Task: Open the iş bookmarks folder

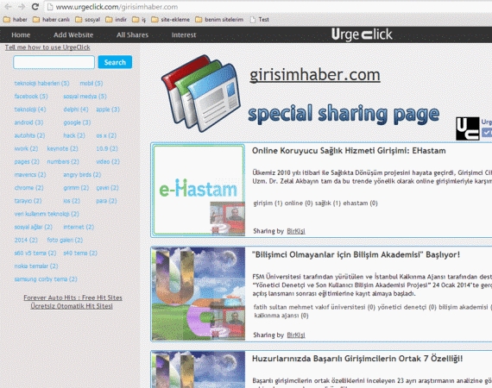Action: (x=139, y=20)
